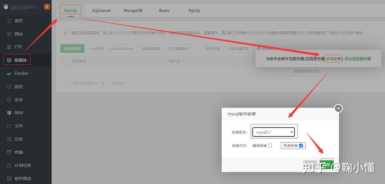Click the 安装版本 label
This screenshot has width=385, height=184.
[x=240, y=132]
